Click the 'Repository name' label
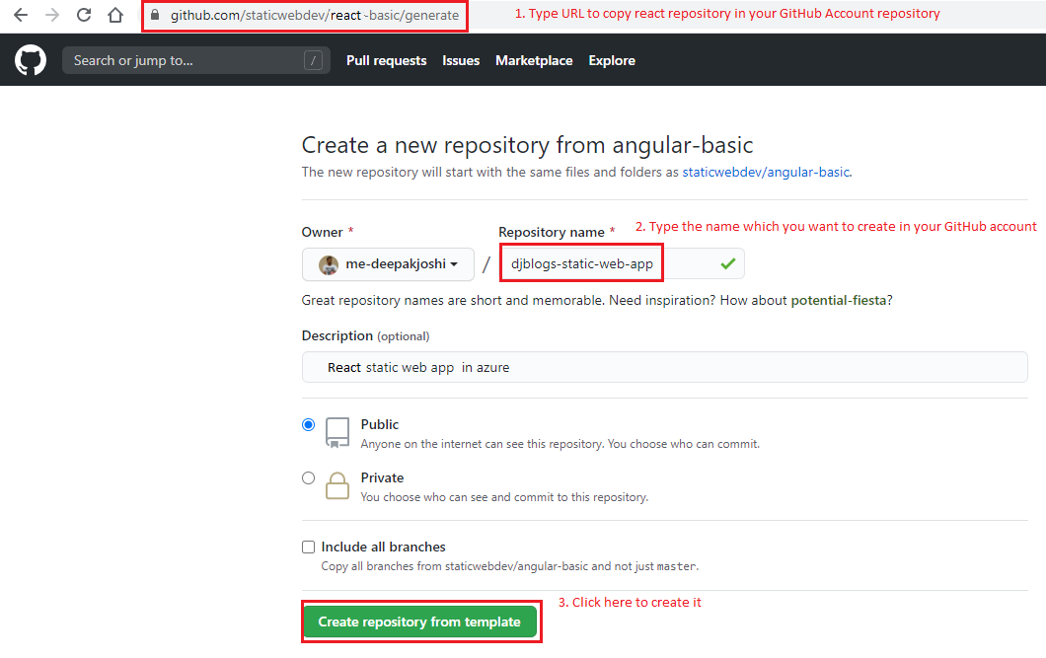The height and width of the screenshot is (658, 1046). pyautogui.click(x=551, y=232)
